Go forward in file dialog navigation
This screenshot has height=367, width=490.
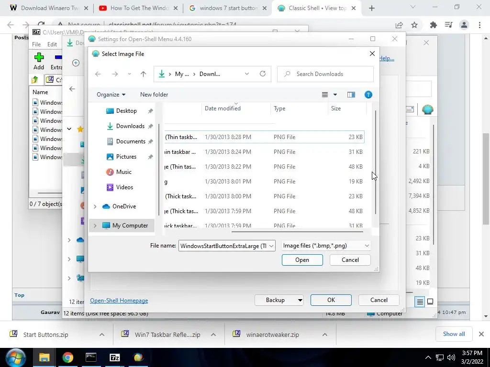click(x=115, y=74)
